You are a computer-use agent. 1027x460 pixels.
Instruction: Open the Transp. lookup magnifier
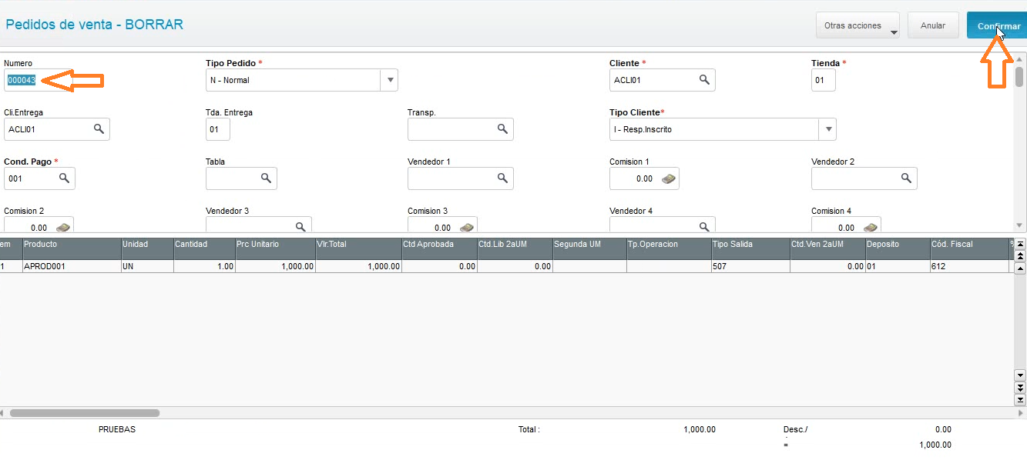(502, 128)
